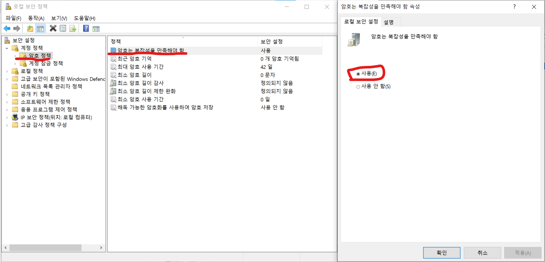Select the 암호는 복잡성을 만족해야 함 policy row
The width and height of the screenshot is (545, 262).
[x=216, y=50]
